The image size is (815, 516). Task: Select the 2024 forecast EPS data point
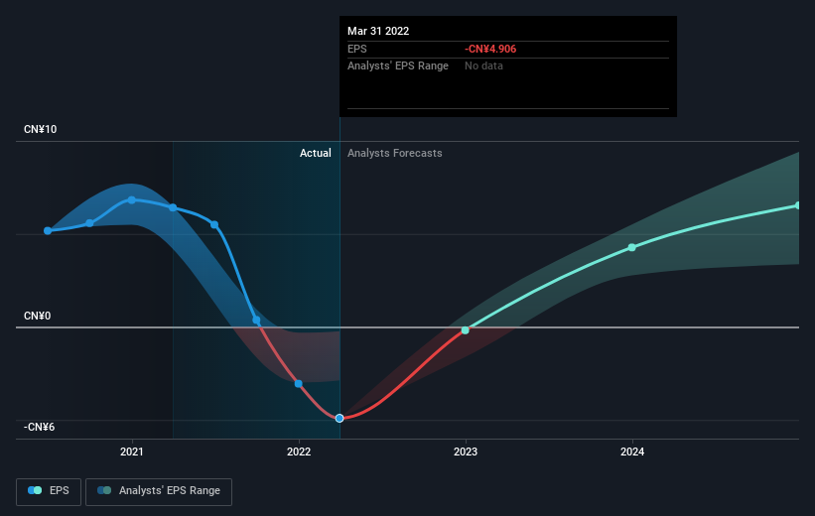click(x=631, y=247)
